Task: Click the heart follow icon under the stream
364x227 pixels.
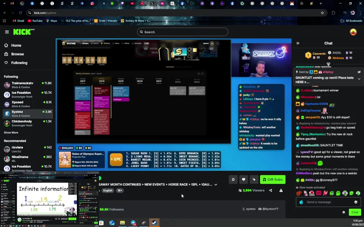Action: 244,179
